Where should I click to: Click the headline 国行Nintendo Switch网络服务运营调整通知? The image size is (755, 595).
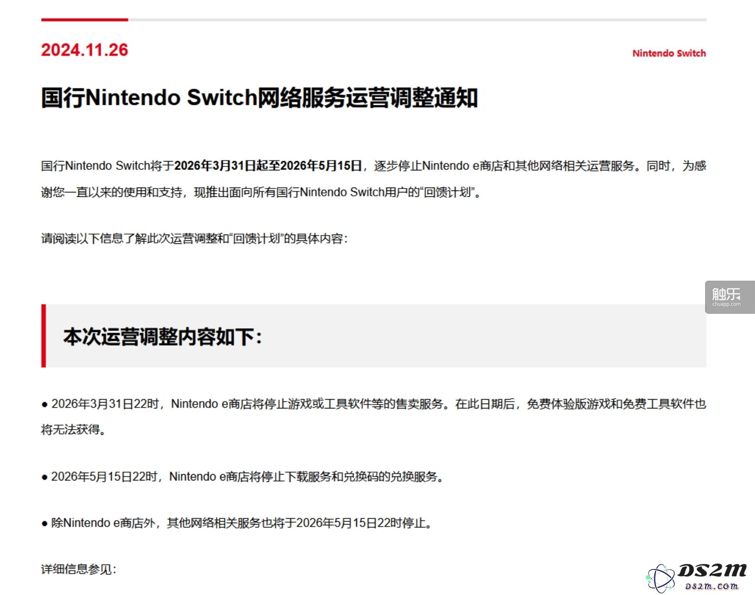[259, 97]
